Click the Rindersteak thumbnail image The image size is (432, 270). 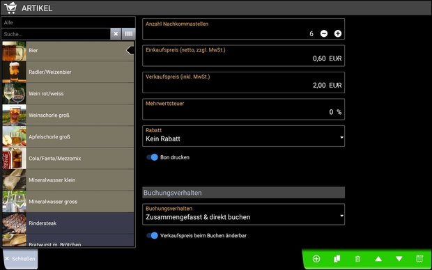click(15, 223)
